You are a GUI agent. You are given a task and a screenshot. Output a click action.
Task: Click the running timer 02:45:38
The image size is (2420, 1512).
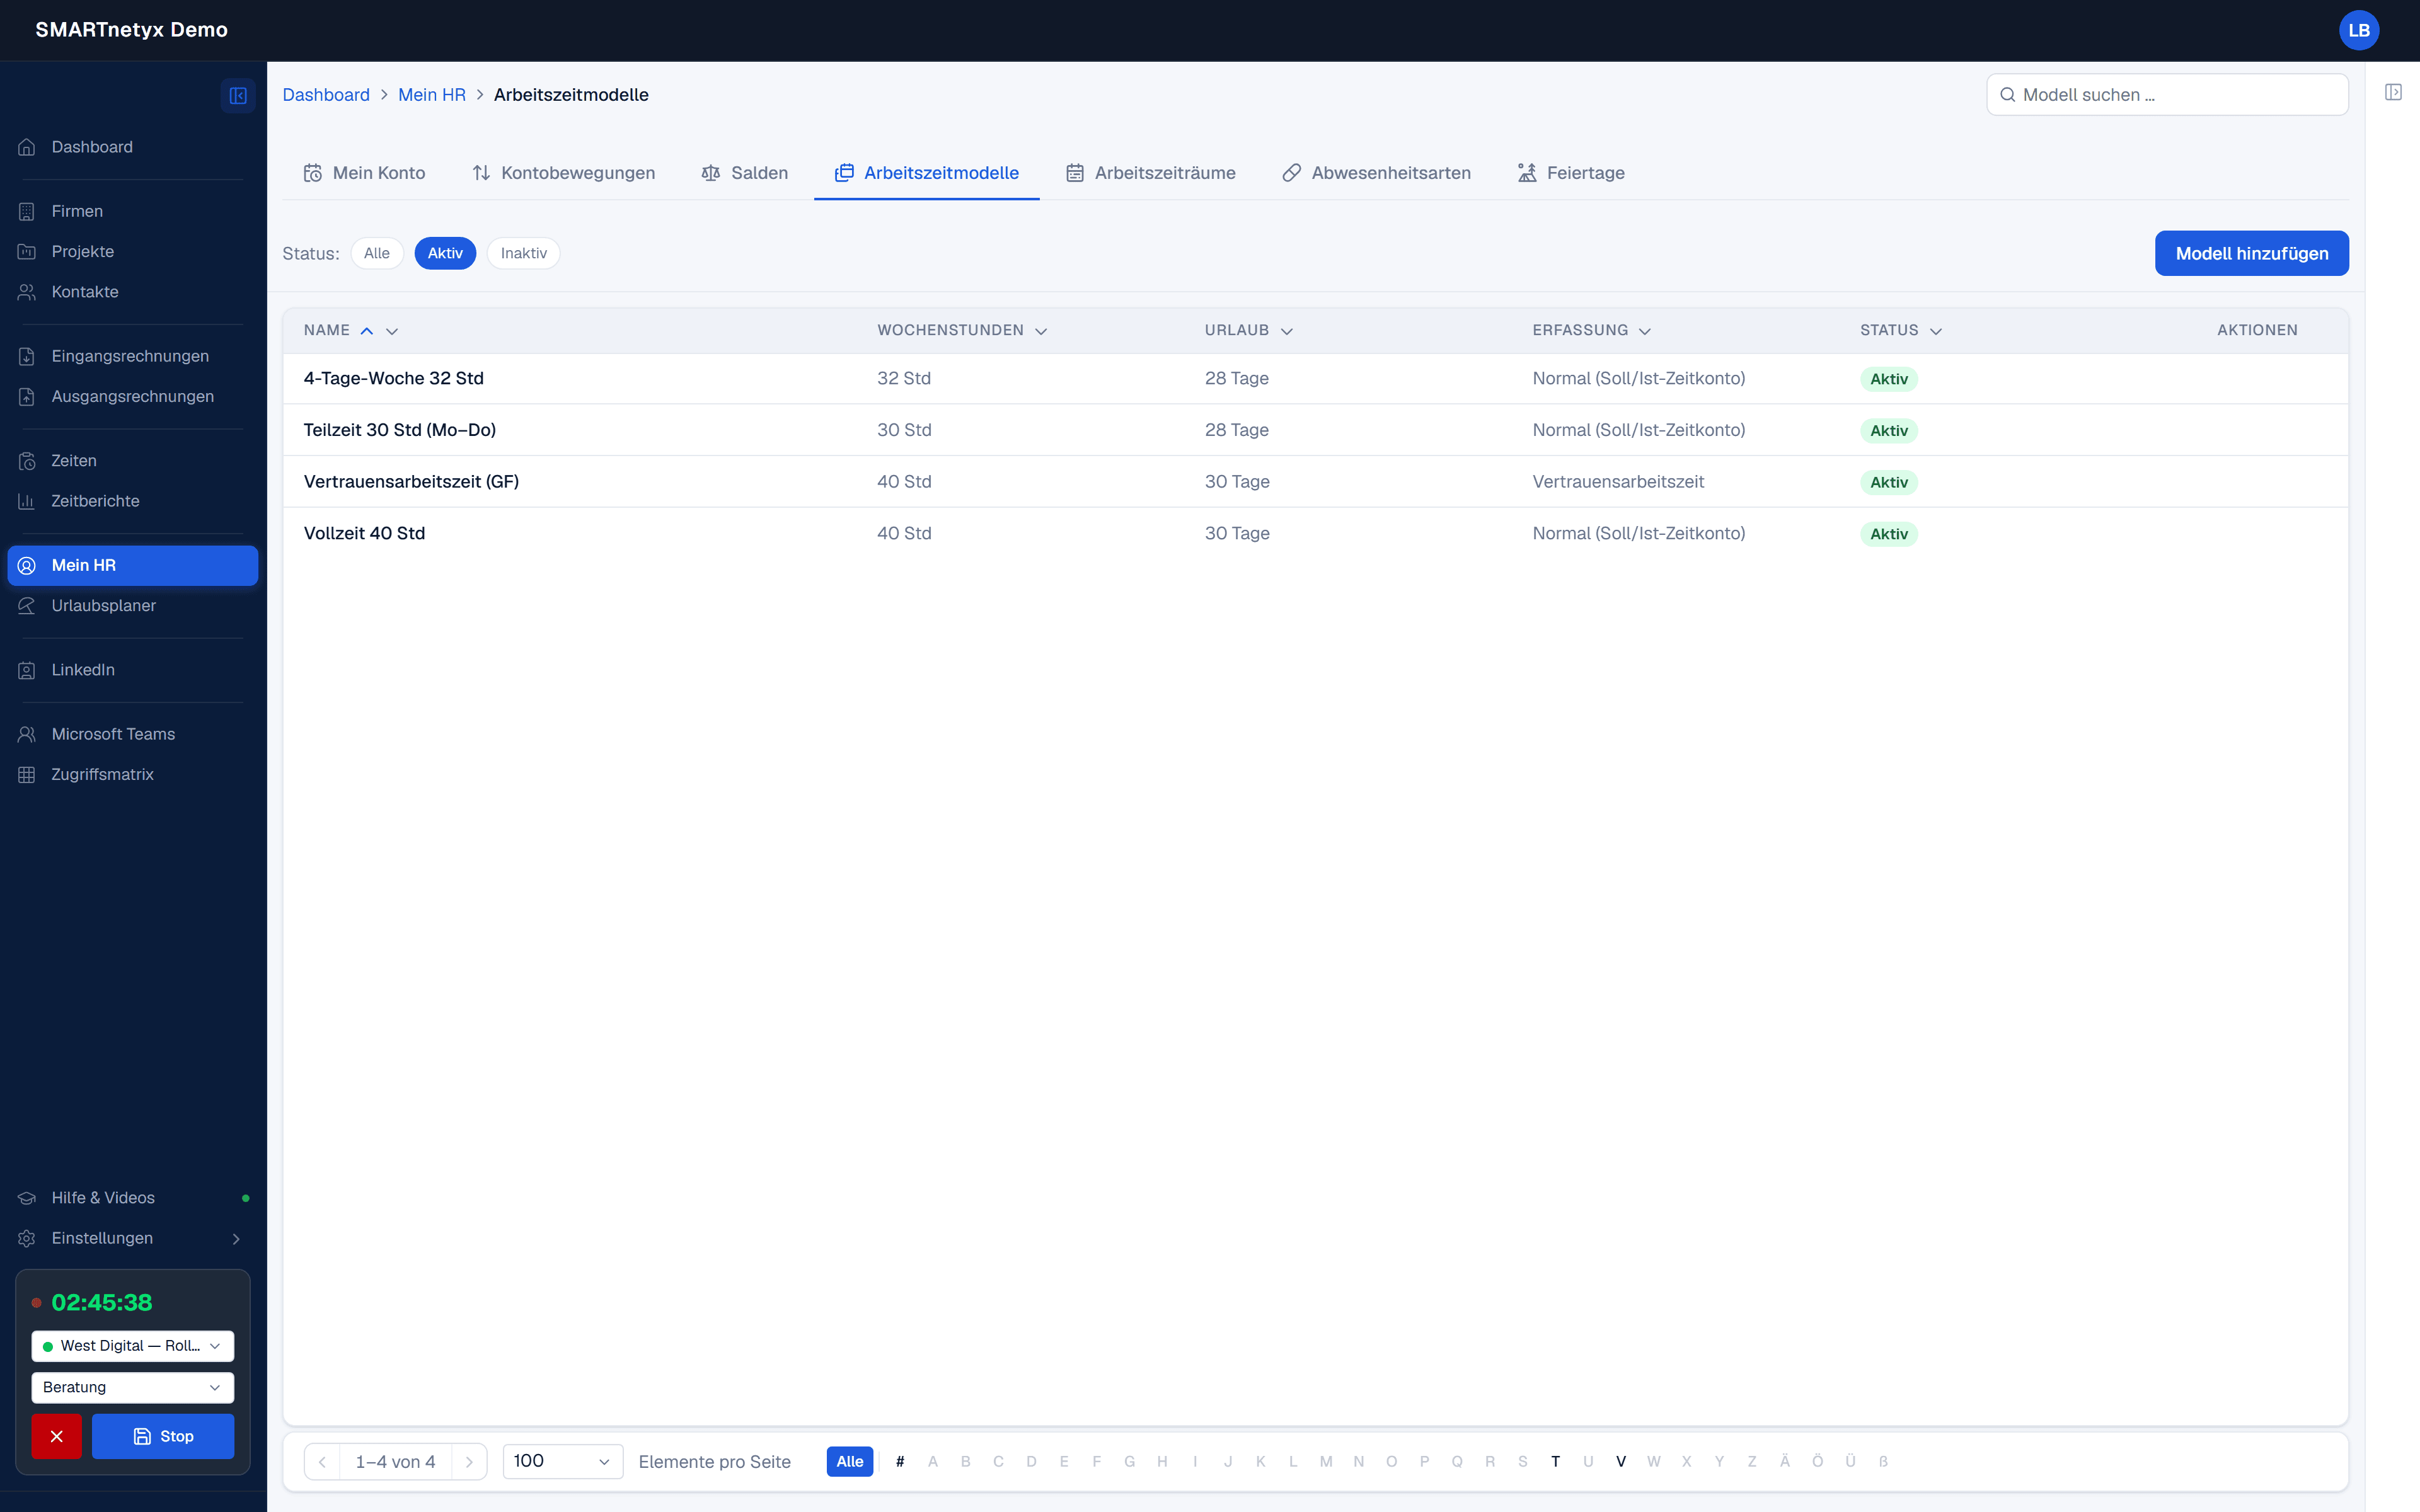point(102,1303)
